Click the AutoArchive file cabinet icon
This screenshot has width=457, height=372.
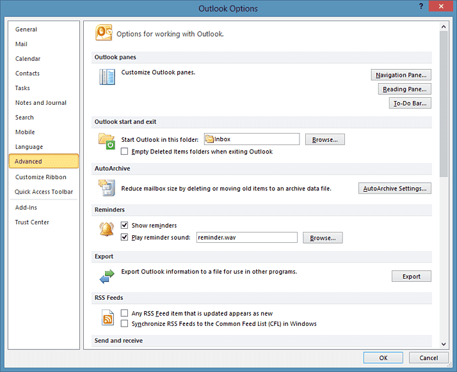pyautogui.click(x=107, y=188)
